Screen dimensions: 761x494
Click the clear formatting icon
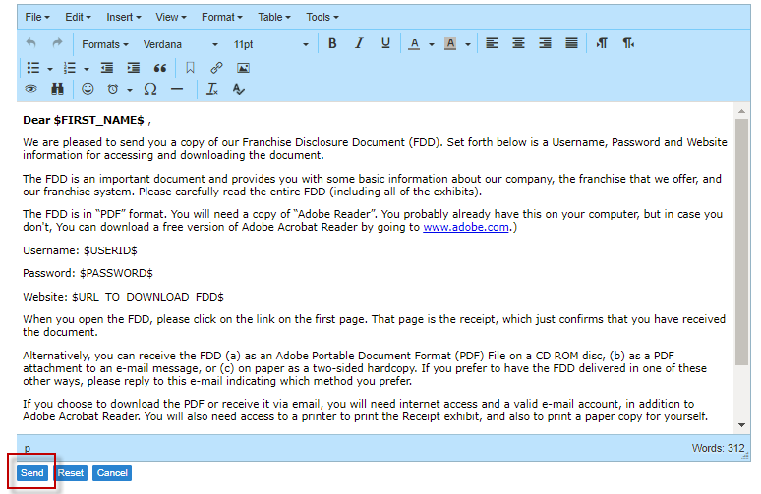coord(211,89)
